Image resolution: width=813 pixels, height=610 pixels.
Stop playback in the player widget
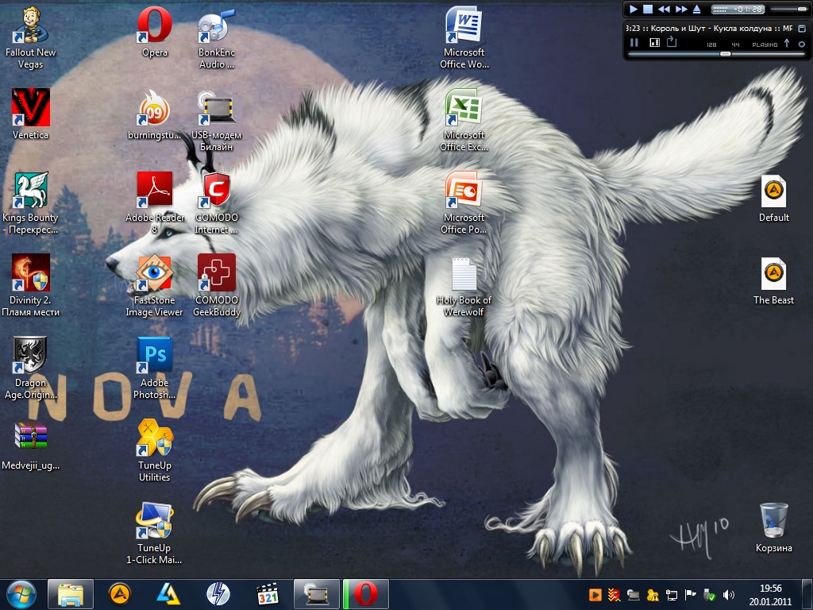pos(648,9)
